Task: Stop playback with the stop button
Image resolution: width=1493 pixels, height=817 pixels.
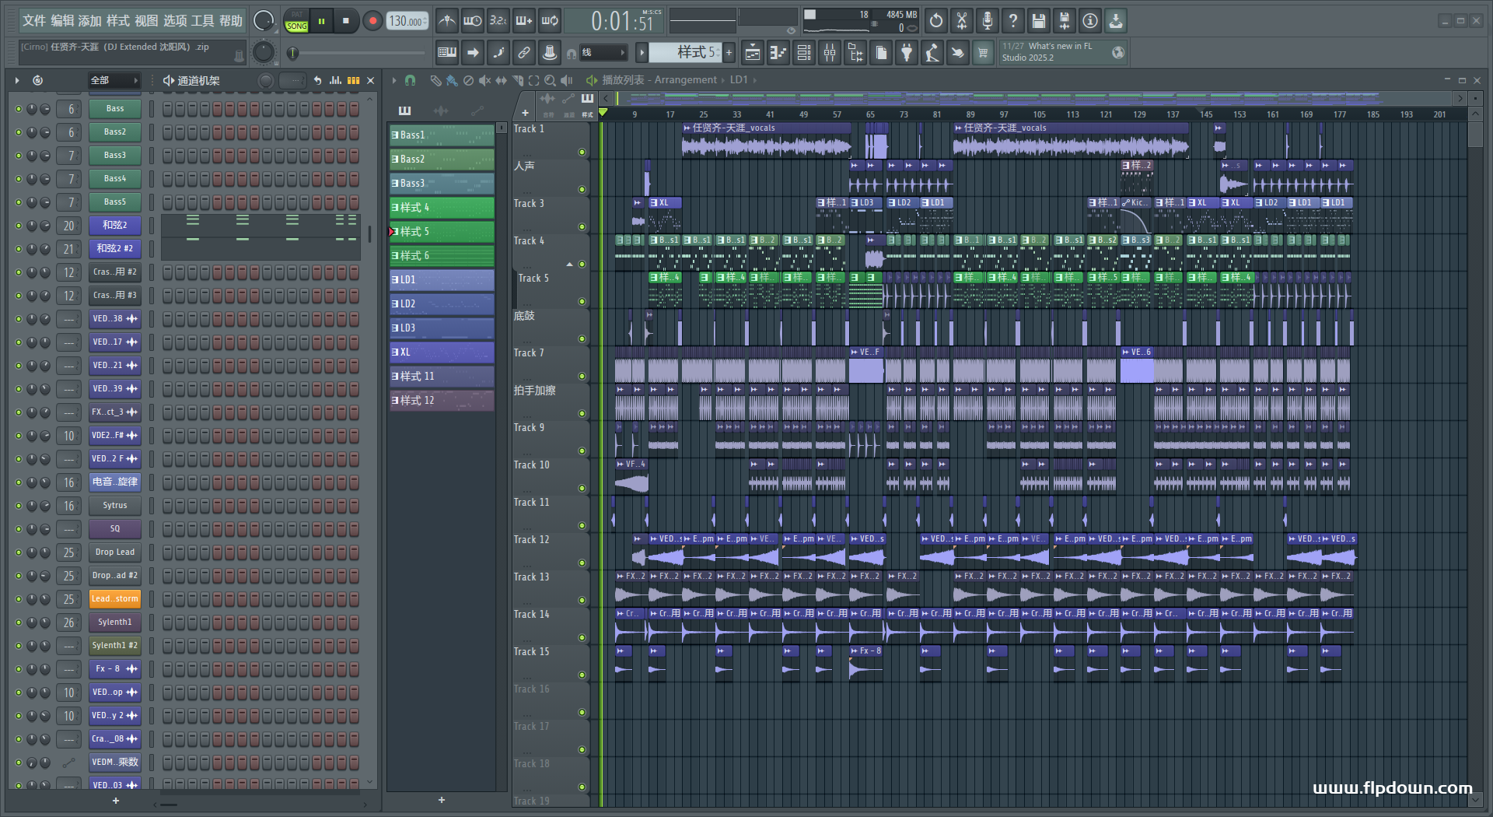Action: click(x=346, y=21)
